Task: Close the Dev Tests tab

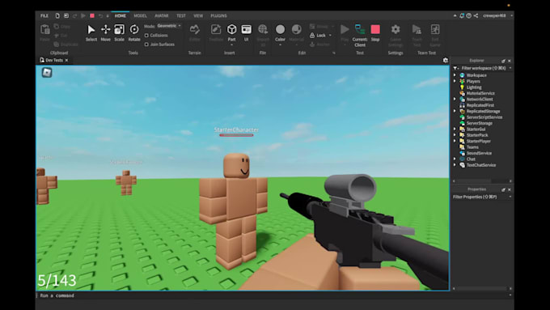Action: 66,61
